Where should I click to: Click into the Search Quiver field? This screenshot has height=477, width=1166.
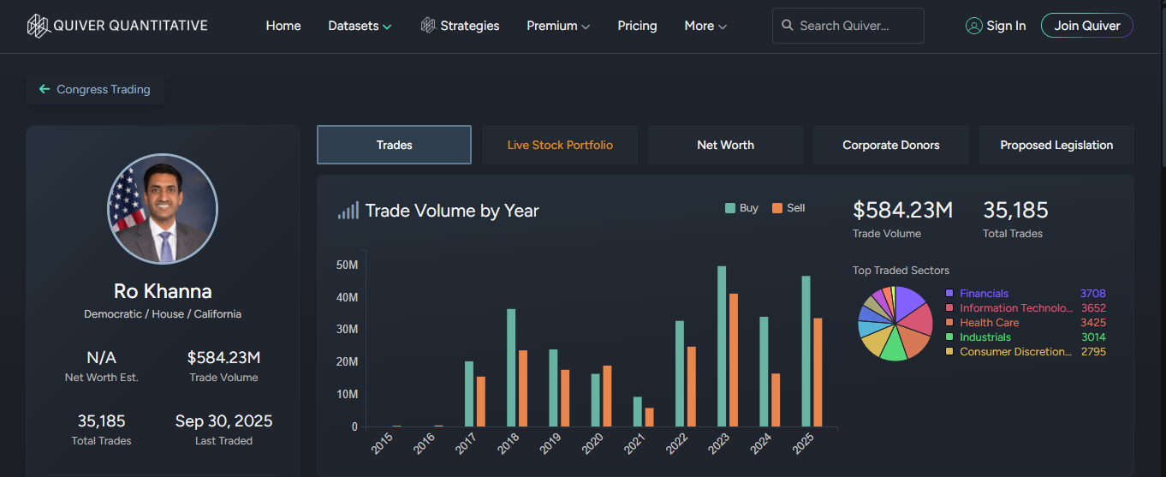tap(856, 26)
